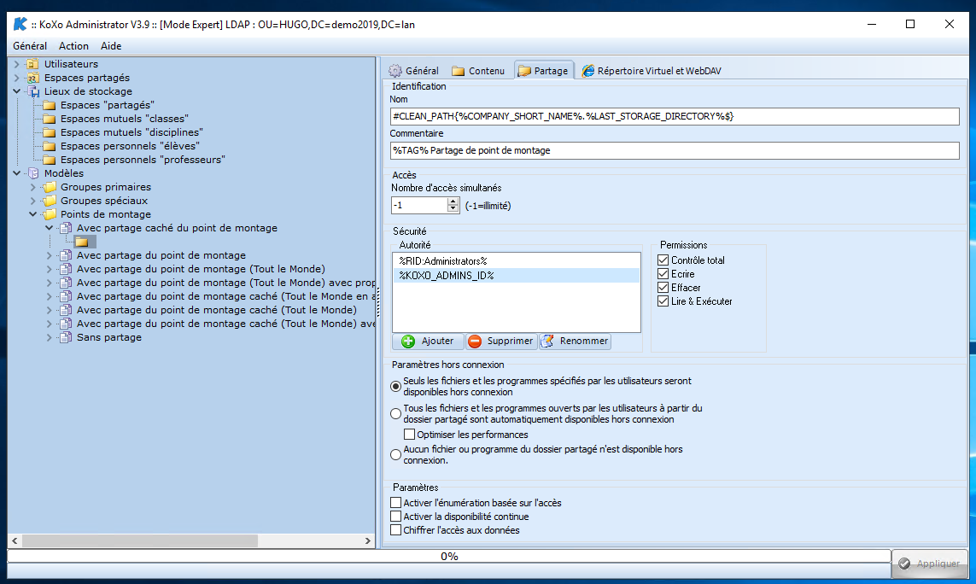Viewport: 976px width, 584px height.
Task: Click the checkmark icon of Appliquer
Action: [x=904, y=563]
